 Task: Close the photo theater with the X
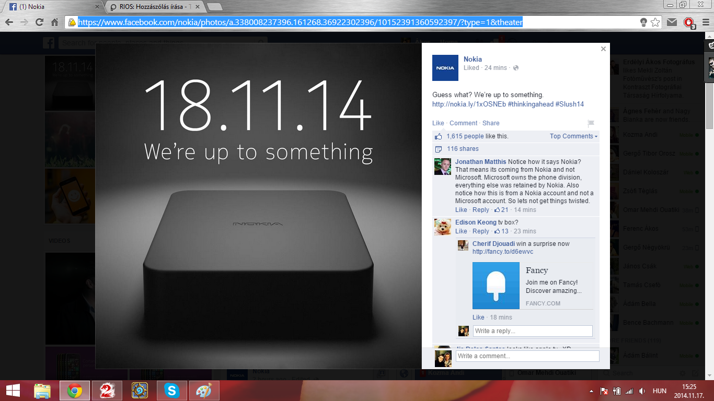coord(603,49)
